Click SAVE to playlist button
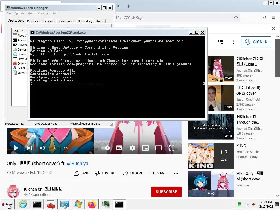280x210 pixels. tap(158, 173)
